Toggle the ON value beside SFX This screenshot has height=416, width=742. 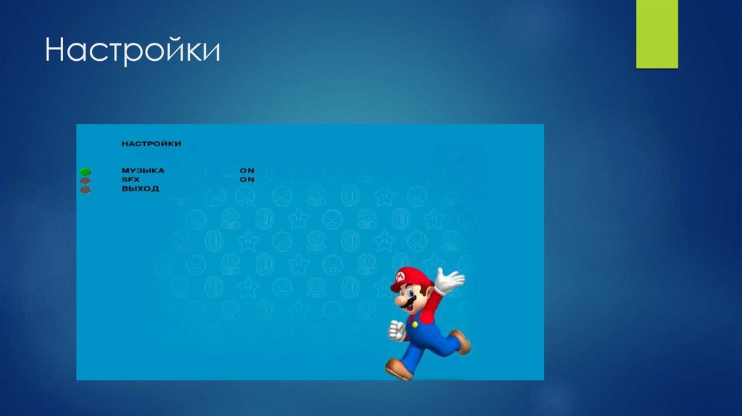(x=247, y=179)
